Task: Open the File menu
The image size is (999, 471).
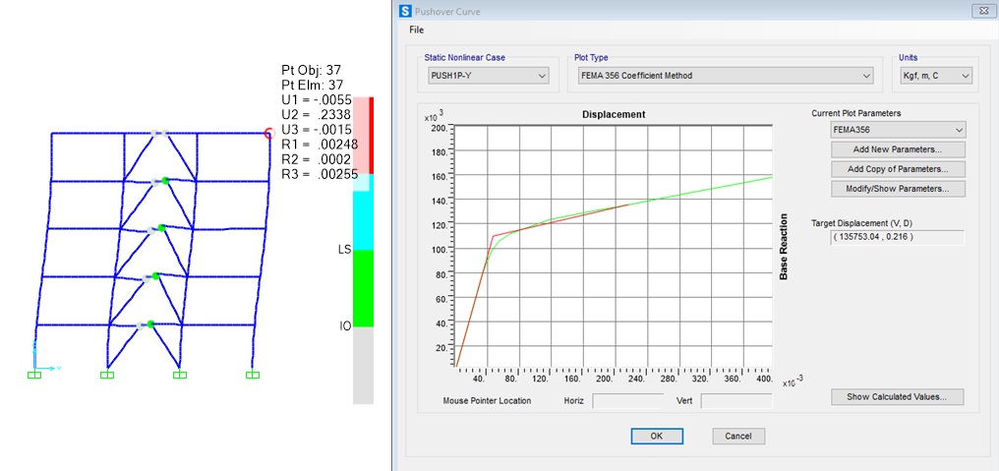Action: click(x=416, y=29)
